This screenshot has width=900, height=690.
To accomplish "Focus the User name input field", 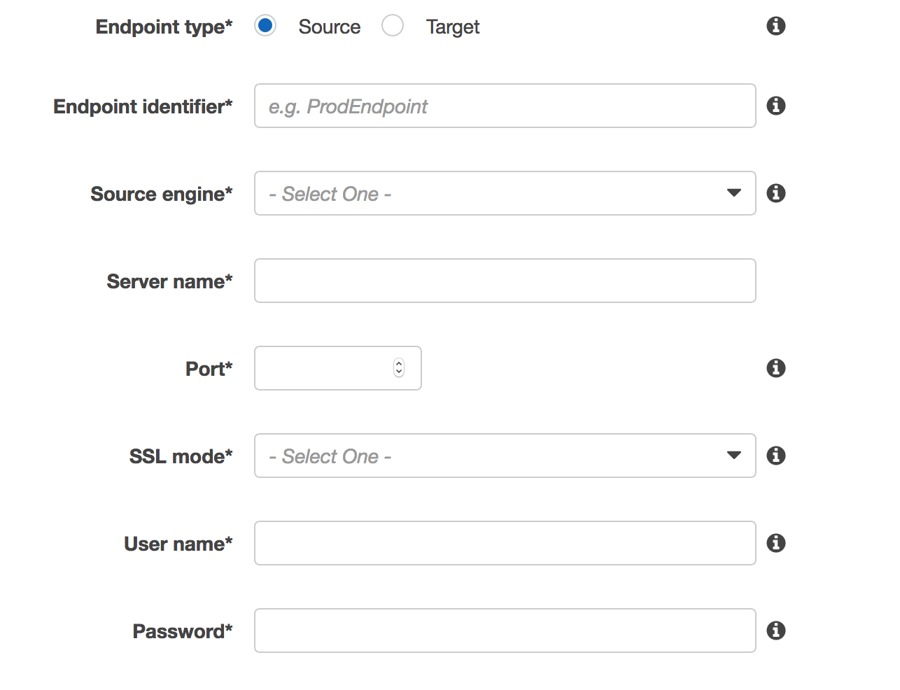I will pyautogui.click(x=505, y=543).
